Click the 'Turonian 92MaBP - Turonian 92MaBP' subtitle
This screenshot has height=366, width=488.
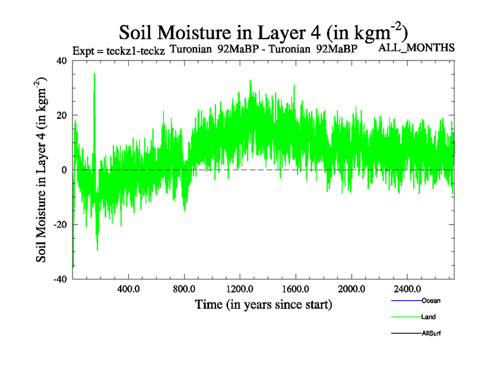[263, 50]
